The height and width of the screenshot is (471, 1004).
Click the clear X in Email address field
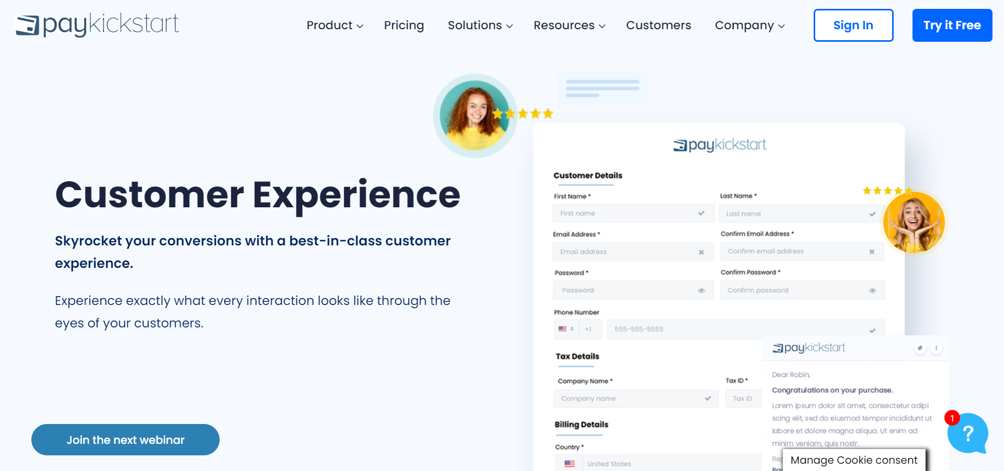click(x=701, y=252)
